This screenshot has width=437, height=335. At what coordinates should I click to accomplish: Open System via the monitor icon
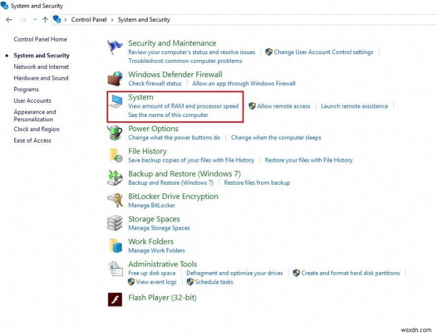(115, 102)
